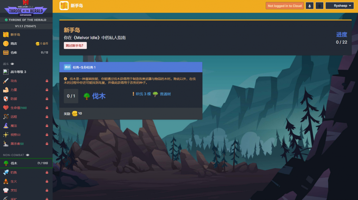Select the 钓鱼 fish icon

pyautogui.click(x=6, y=172)
